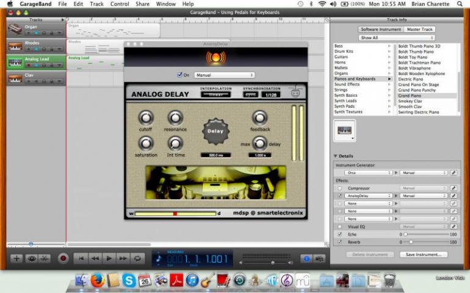Open the AnalogDelay Manual preset dropdown in Details

[424, 196]
